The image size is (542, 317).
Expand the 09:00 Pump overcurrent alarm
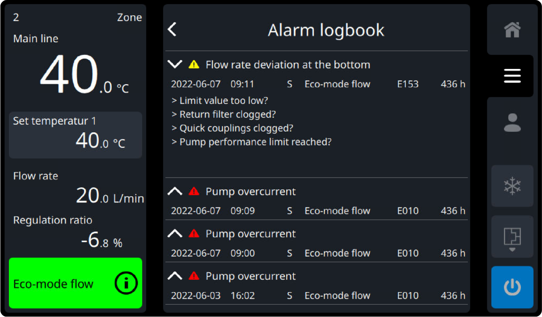click(175, 234)
